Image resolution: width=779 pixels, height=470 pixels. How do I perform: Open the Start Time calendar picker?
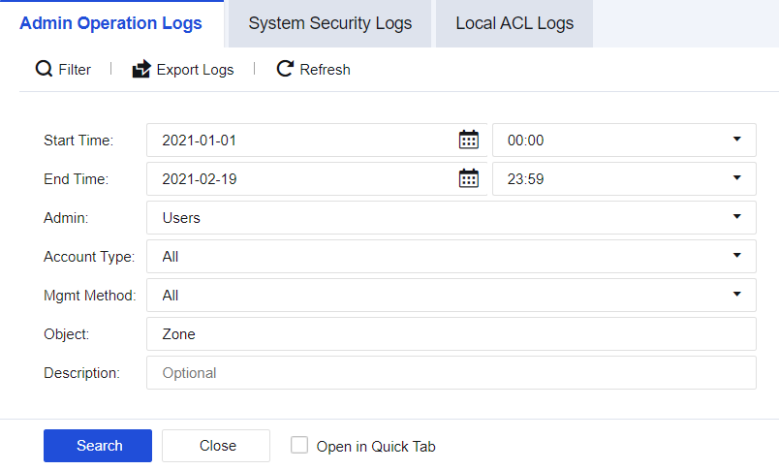pyautogui.click(x=469, y=140)
